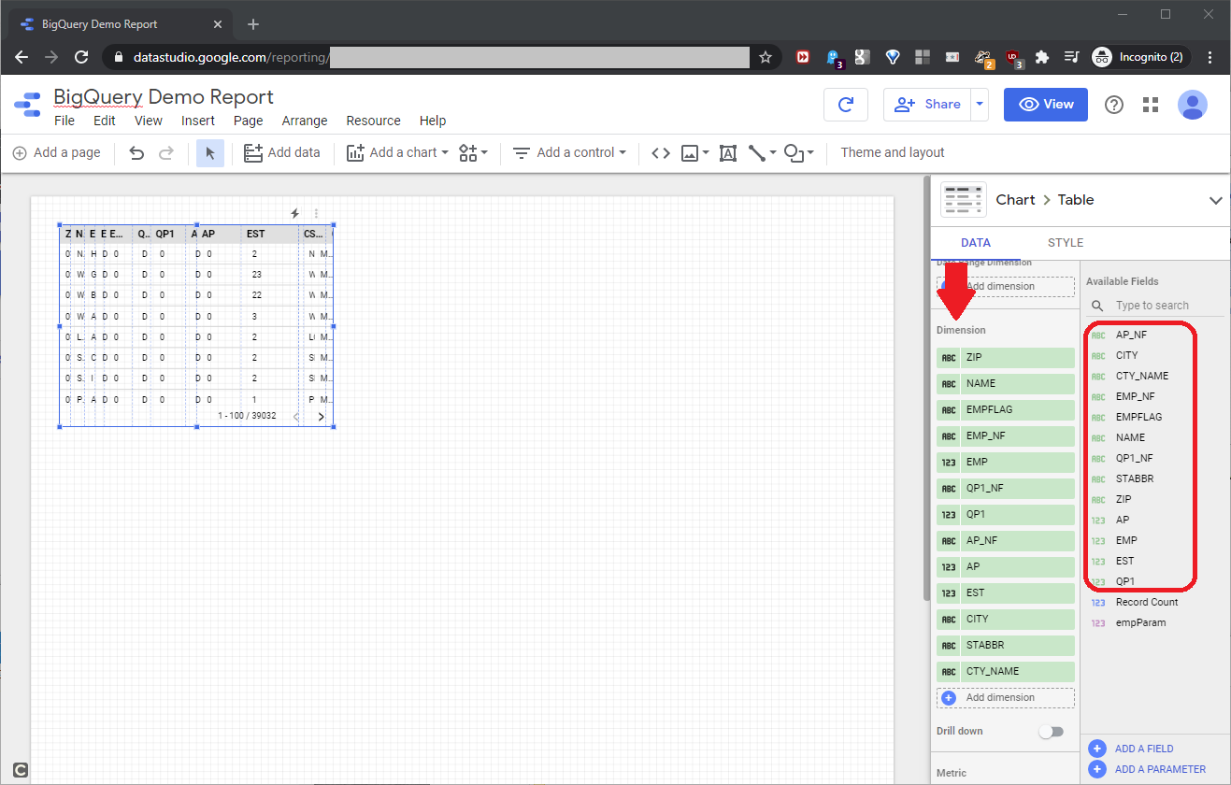
Task: Select the EMPFLAG dimension chip
Action: coord(1006,409)
